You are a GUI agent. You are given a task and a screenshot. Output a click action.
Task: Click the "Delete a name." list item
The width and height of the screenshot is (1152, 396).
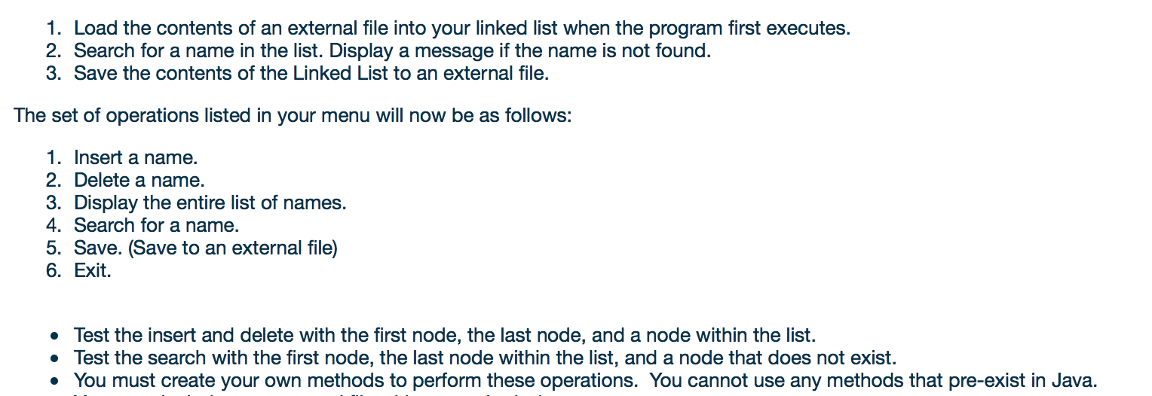click(139, 181)
